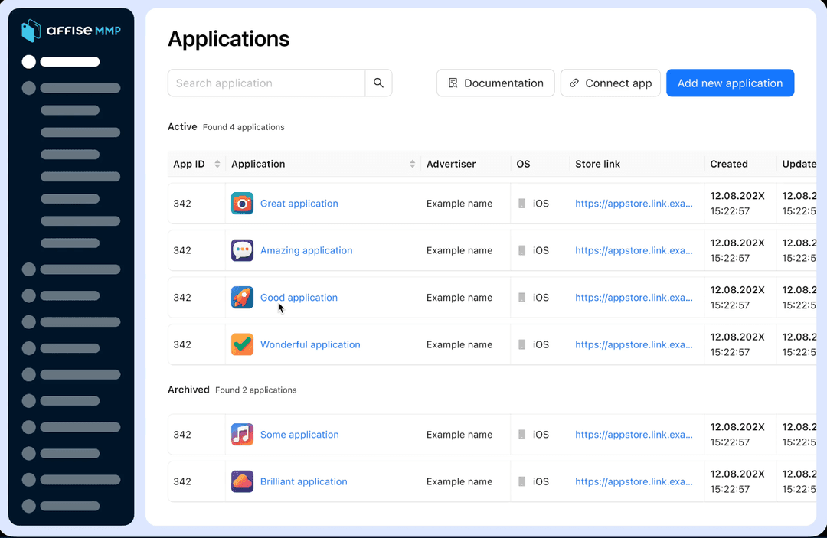Open Some application link
This screenshot has width=827, height=538.
coord(299,435)
